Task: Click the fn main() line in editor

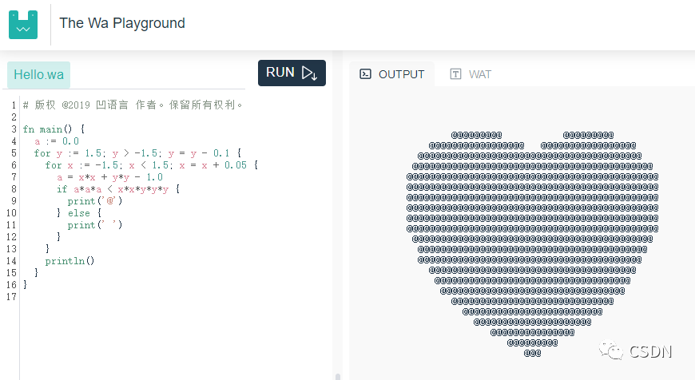Action: point(54,129)
